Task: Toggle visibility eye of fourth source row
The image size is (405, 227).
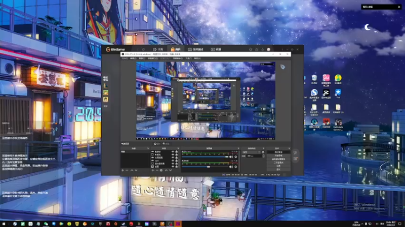Action: 173,160
